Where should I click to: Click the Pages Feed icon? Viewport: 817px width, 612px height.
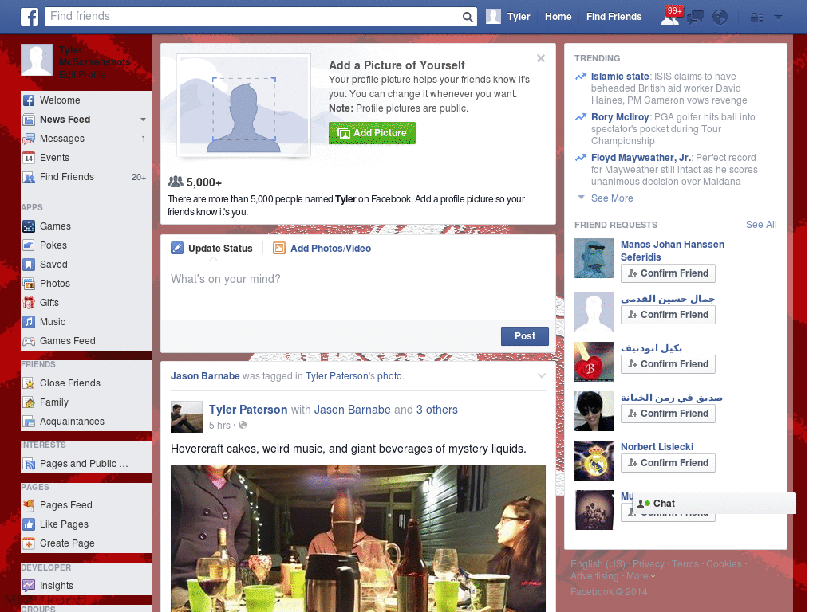[x=30, y=504]
